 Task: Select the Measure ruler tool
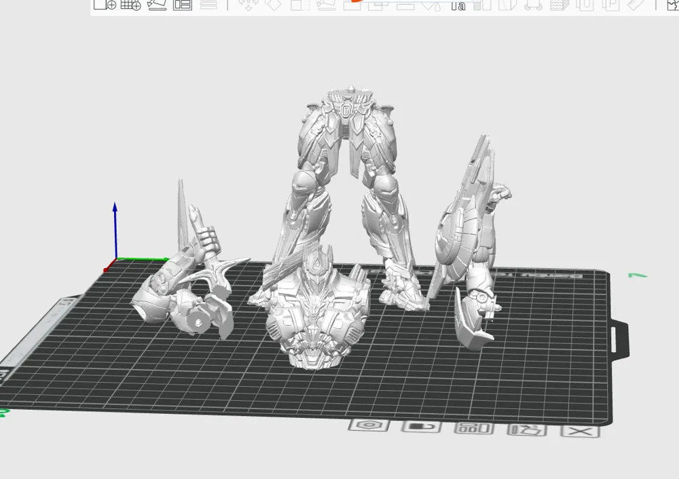[636, 5]
